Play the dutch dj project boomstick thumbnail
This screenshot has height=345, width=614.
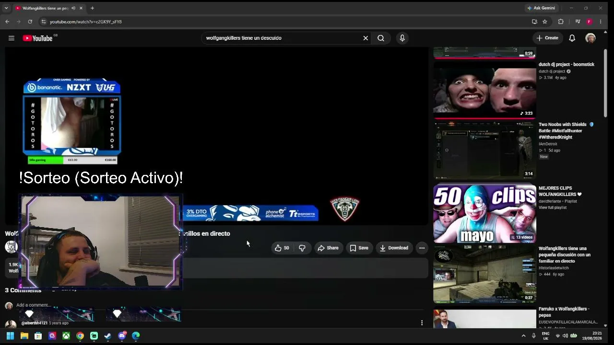(484, 89)
